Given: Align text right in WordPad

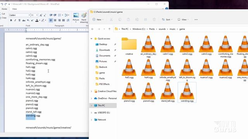Looking at the screenshot, I should pos(59,20).
